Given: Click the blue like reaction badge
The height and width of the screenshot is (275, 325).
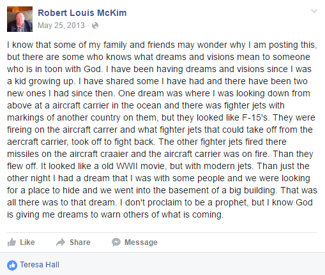Looking at the screenshot, I should point(12,265).
